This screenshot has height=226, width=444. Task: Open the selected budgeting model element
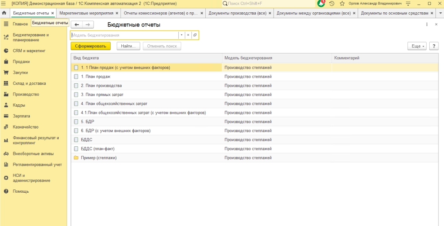(195, 35)
